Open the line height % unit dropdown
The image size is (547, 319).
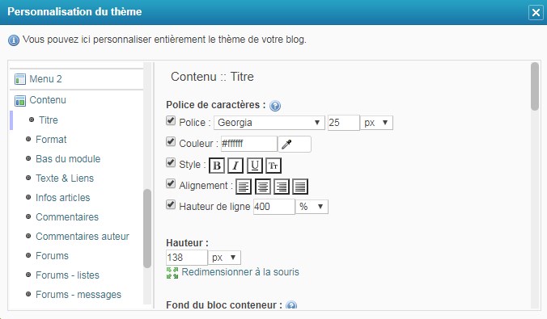click(x=312, y=207)
